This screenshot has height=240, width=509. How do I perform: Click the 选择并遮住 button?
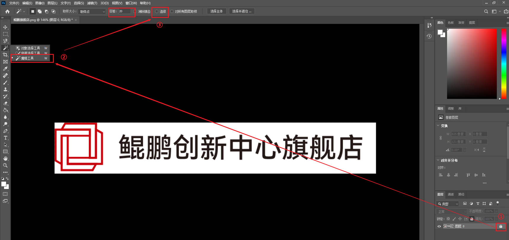click(242, 11)
